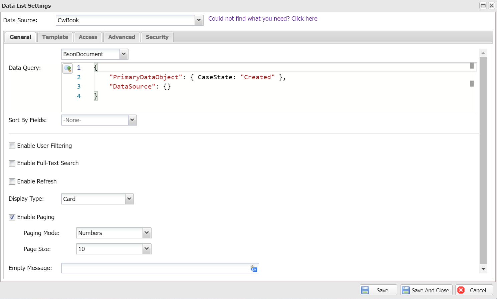The image size is (497, 299).
Task: Maximize the Data List Settings dialog
Action: pyautogui.click(x=483, y=5)
